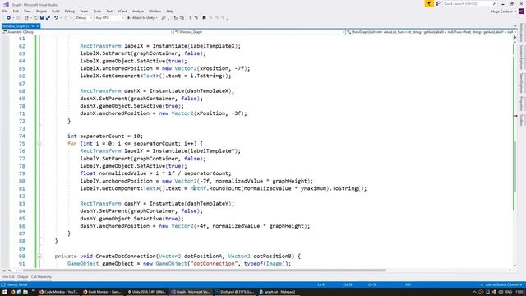Open the Windows Start button

coord(4,292)
